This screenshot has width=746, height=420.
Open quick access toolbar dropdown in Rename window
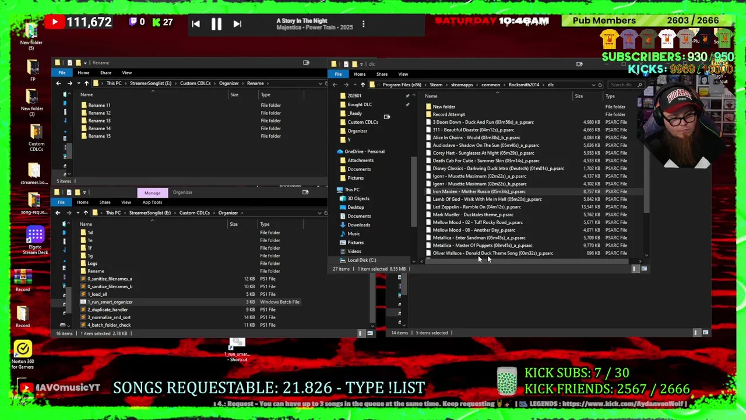[85, 62]
